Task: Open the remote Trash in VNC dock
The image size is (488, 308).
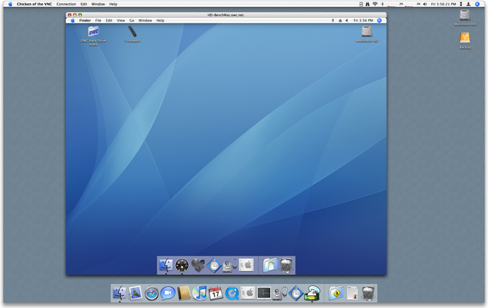Action: click(286, 265)
